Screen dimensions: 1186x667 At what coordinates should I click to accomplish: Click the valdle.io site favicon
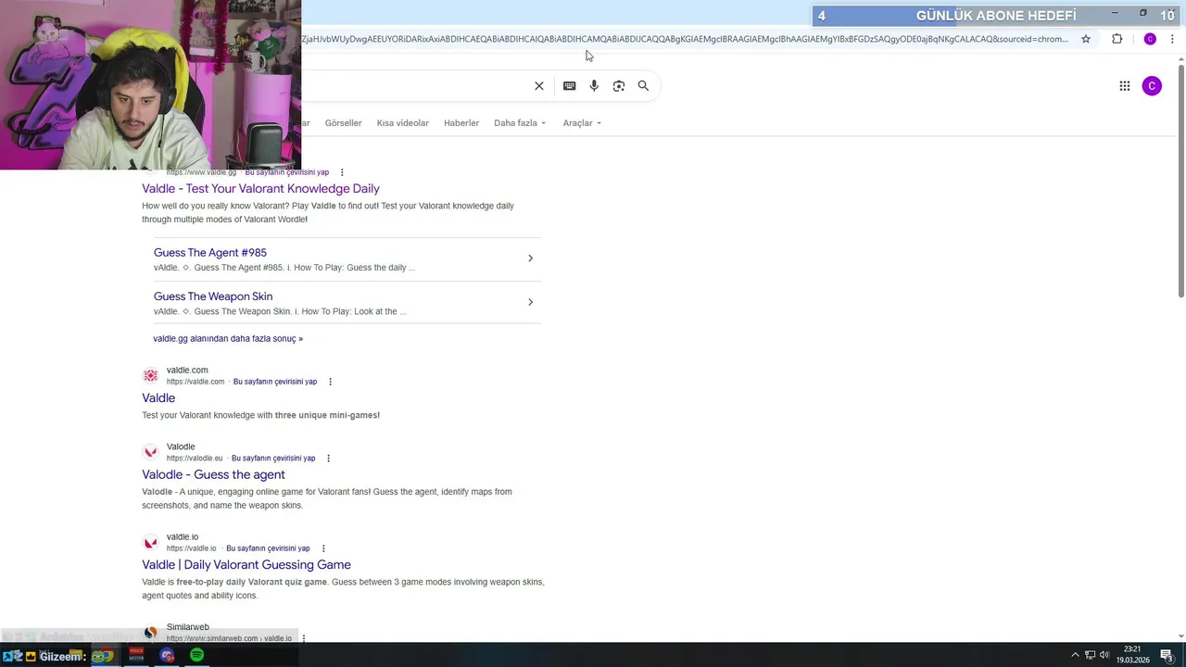point(150,542)
